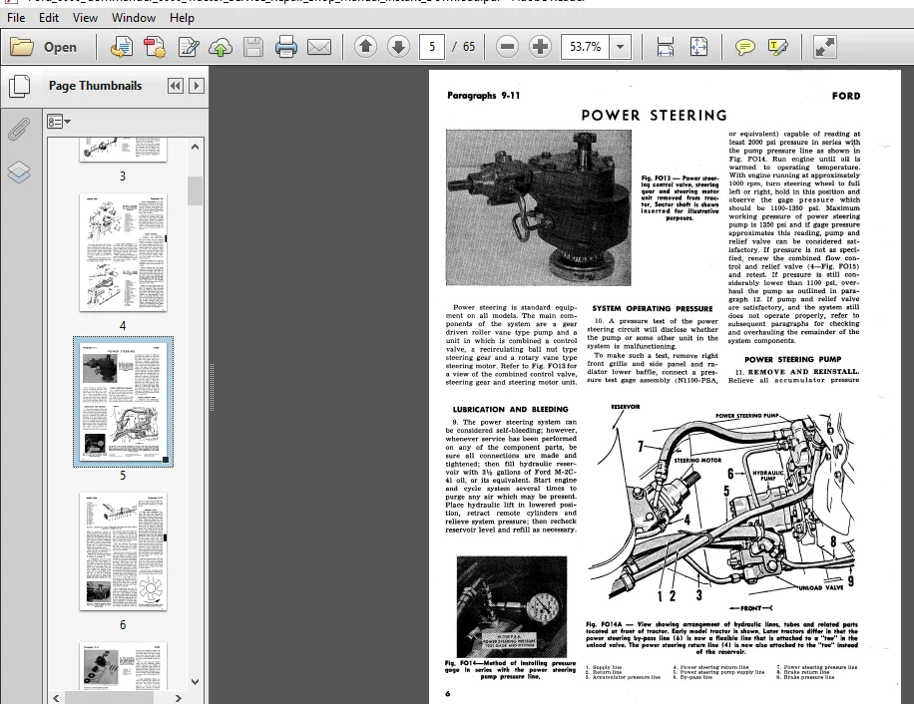Click the Zoom out minus button
Image resolution: width=914 pixels, height=704 pixels.
(x=507, y=47)
